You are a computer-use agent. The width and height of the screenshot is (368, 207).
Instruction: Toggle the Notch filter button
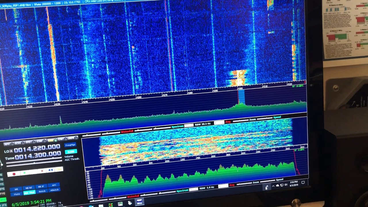[42, 191]
